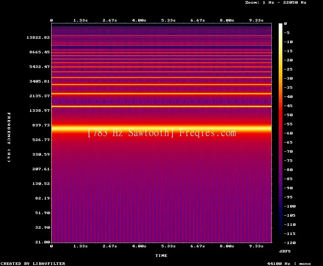This screenshot has width=323, height=266.
Task: Click the 5.33s label on bottom time axis
Action: tap(168, 246)
